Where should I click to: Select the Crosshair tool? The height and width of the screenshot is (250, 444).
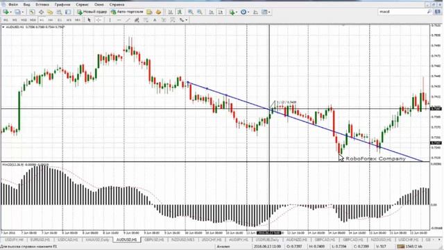click(99, 20)
